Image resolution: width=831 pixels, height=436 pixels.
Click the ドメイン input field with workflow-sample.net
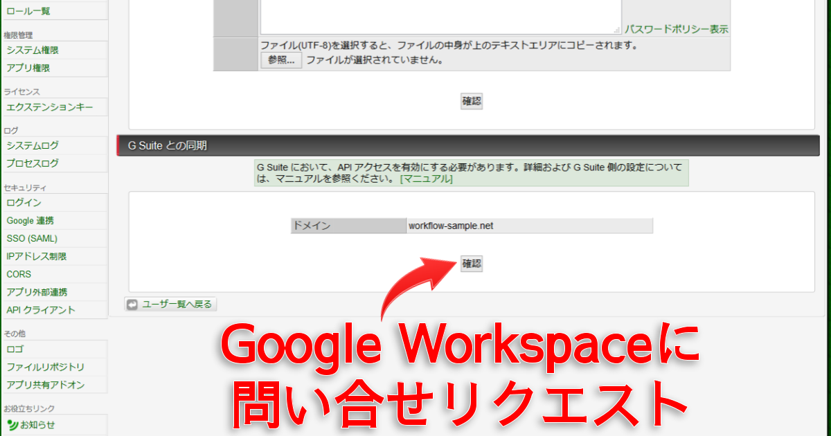pos(528,226)
